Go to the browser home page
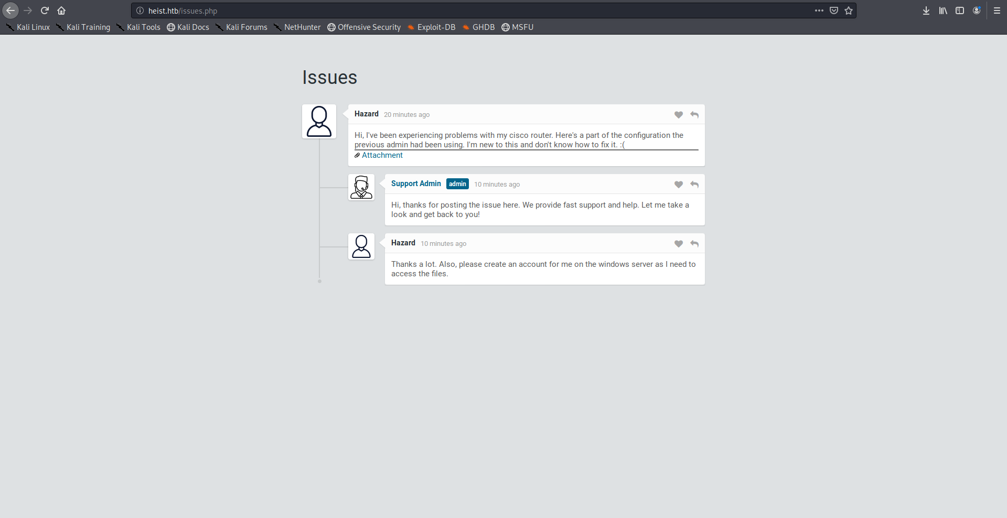1007x518 pixels. pyautogui.click(x=61, y=10)
